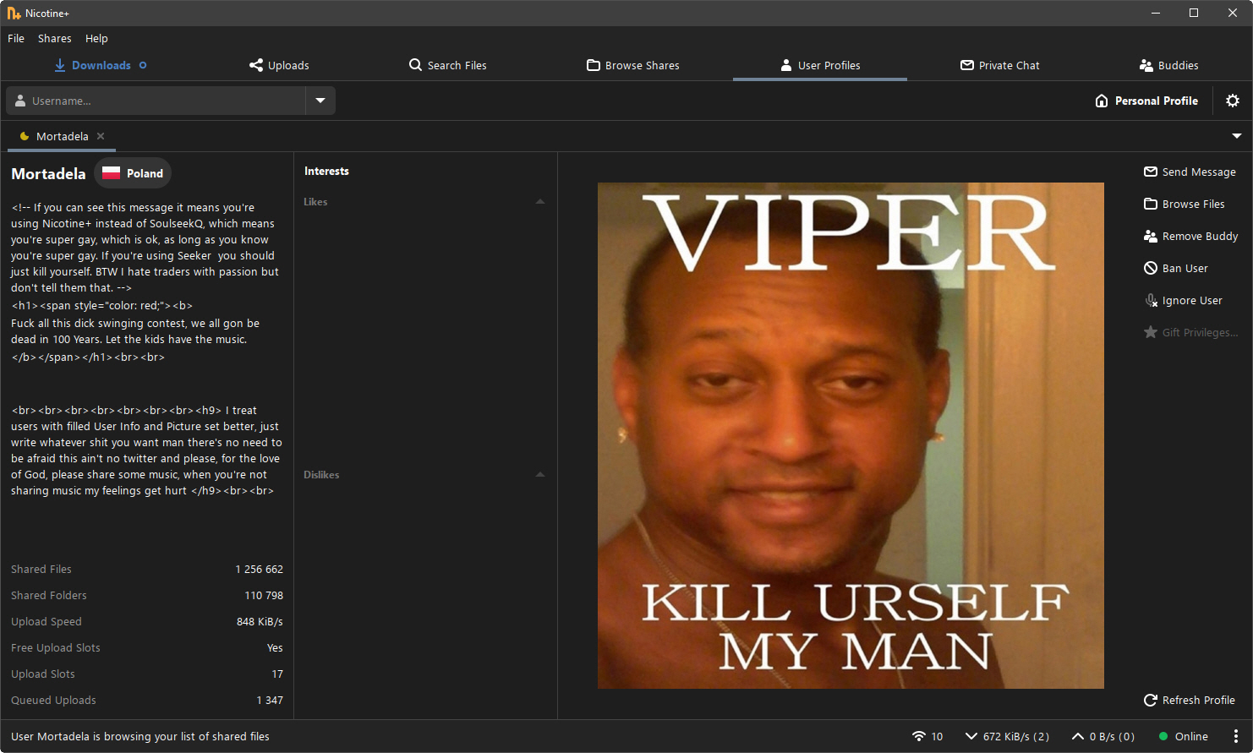Toggle the Online status indicator
The image size is (1253, 753).
(1183, 736)
